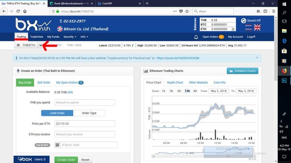Reload the page with refresh icon
This screenshot has width=291, height=163.
pyautogui.click(x=18, y=11)
